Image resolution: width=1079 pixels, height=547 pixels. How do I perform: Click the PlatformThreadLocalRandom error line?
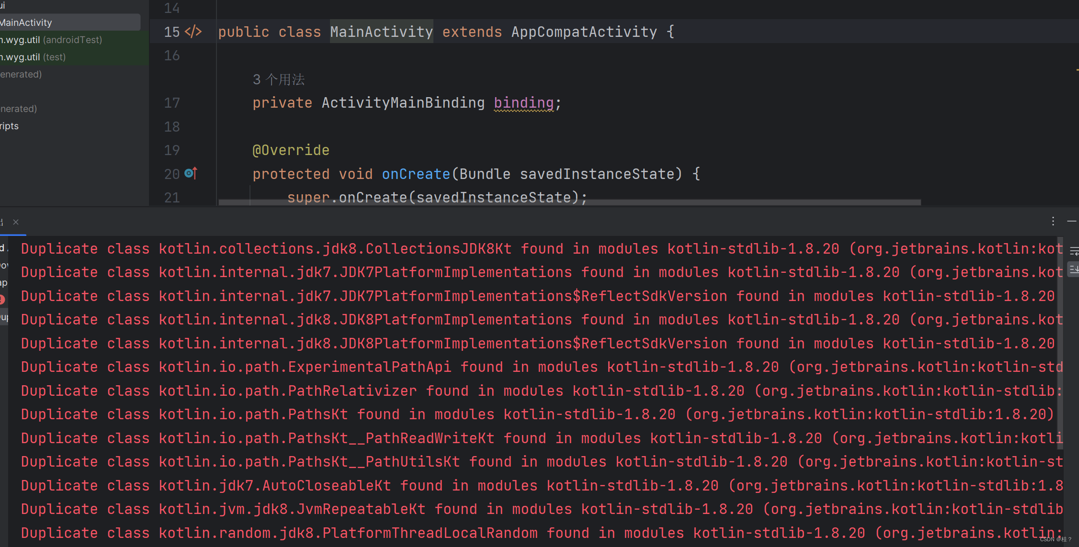coord(542,533)
